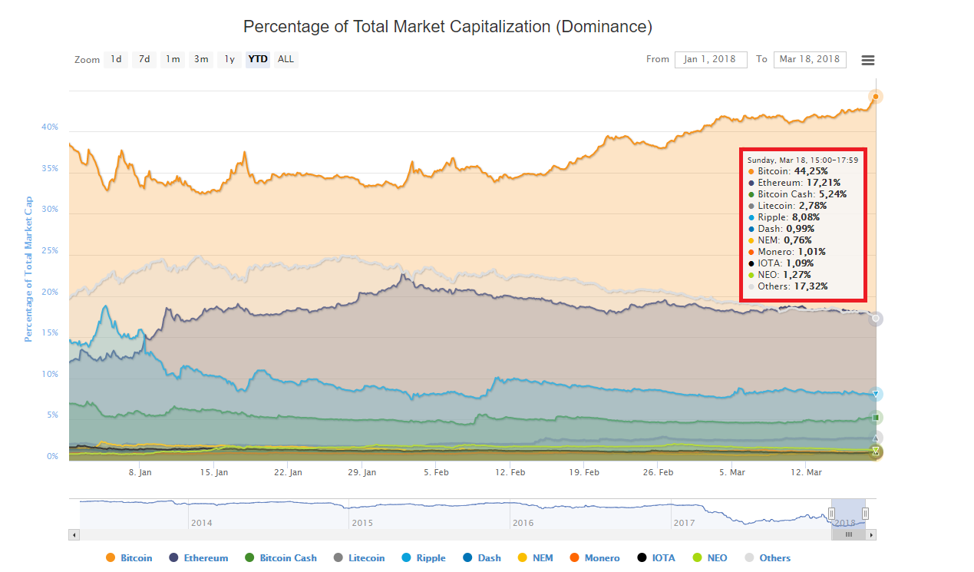Click the Ripple triangle marker at line end
Image resolution: width=974 pixels, height=572 pixels.
click(x=876, y=394)
